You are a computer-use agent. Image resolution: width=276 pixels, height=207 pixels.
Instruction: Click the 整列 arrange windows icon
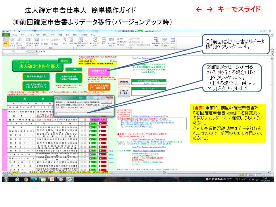(x=104, y=42)
